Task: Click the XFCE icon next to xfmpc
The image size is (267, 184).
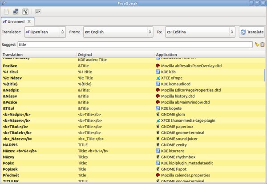Action: point(158,78)
